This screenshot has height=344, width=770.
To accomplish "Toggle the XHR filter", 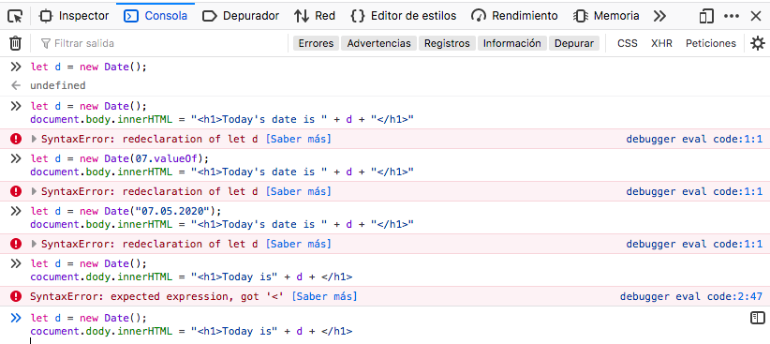I will click(661, 43).
